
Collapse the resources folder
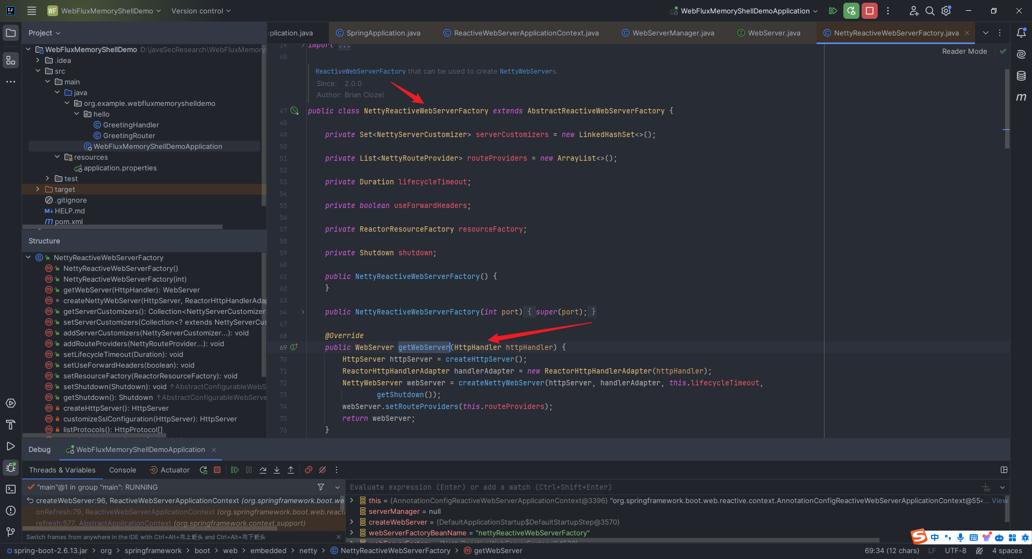(x=57, y=157)
